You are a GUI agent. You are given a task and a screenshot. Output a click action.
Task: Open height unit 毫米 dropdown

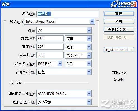(78, 47)
